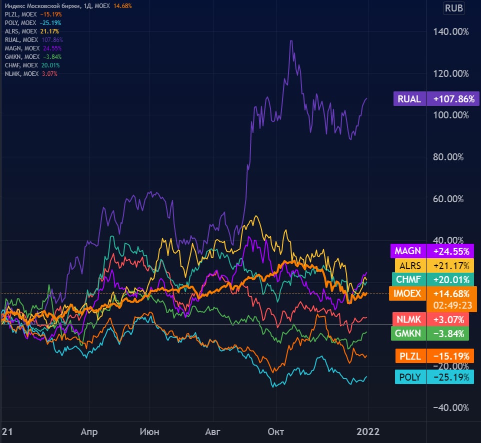Select the ALRS, MOEX legend row
481x443 pixels.
(32, 31)
